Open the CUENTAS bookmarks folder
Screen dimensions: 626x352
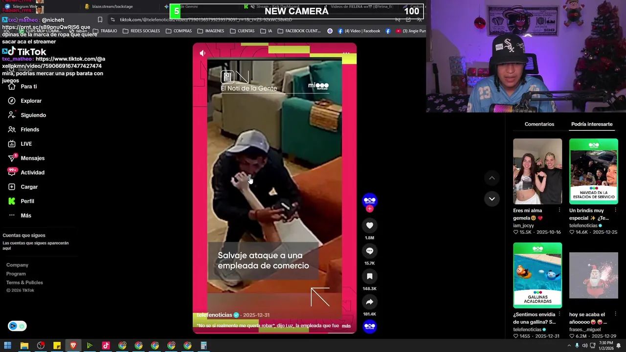click(x=242, y=31)
